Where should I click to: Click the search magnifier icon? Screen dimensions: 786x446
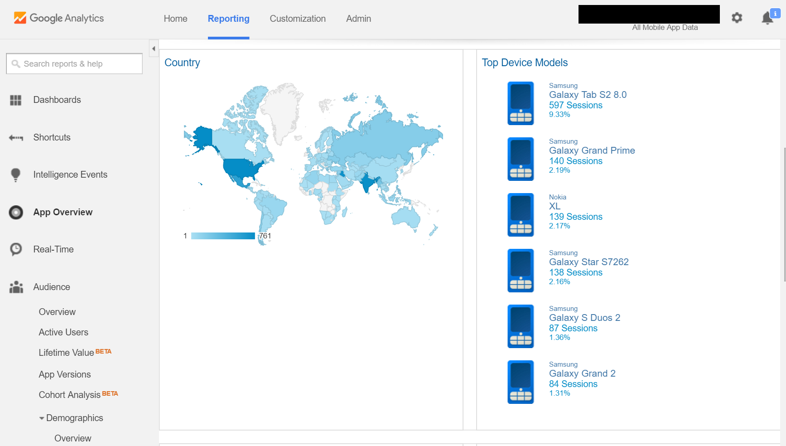[16, 64]
